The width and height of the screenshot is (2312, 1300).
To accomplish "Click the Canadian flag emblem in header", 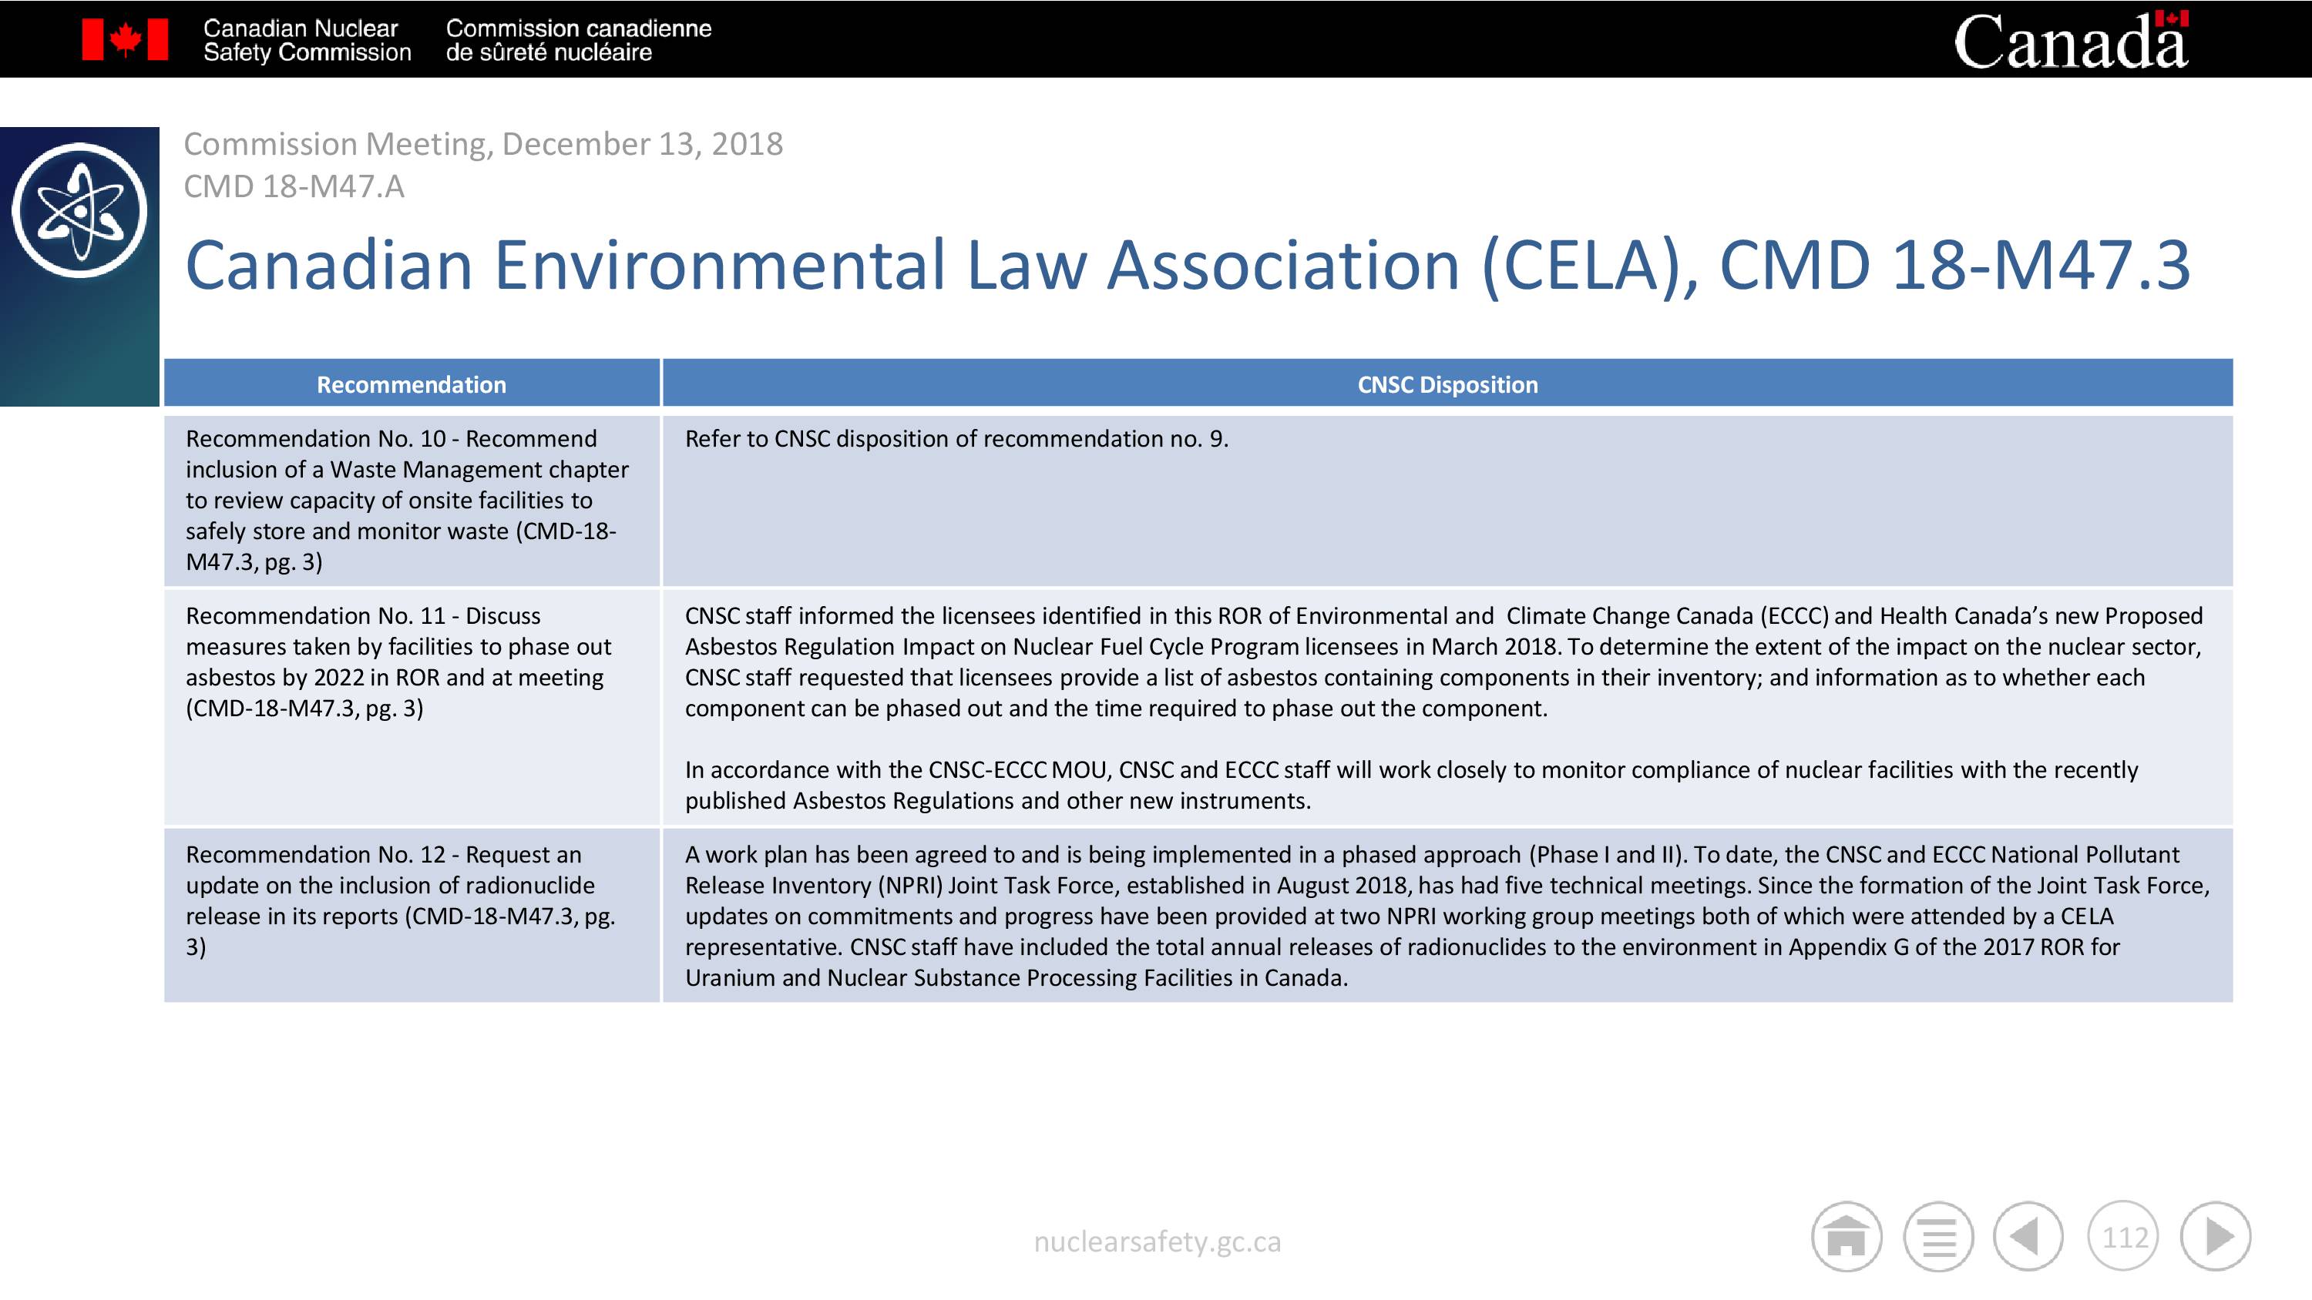I will (125, 39).
